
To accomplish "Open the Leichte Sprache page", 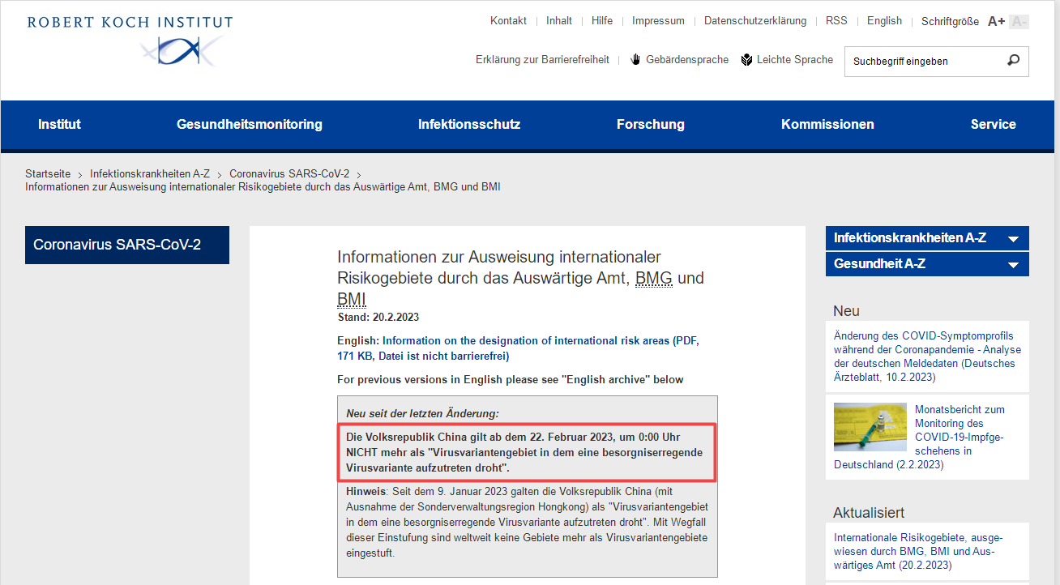I will coord(787,60).
